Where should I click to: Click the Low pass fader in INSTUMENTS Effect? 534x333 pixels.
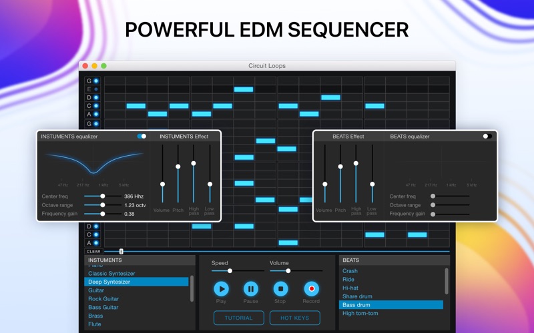210,184
